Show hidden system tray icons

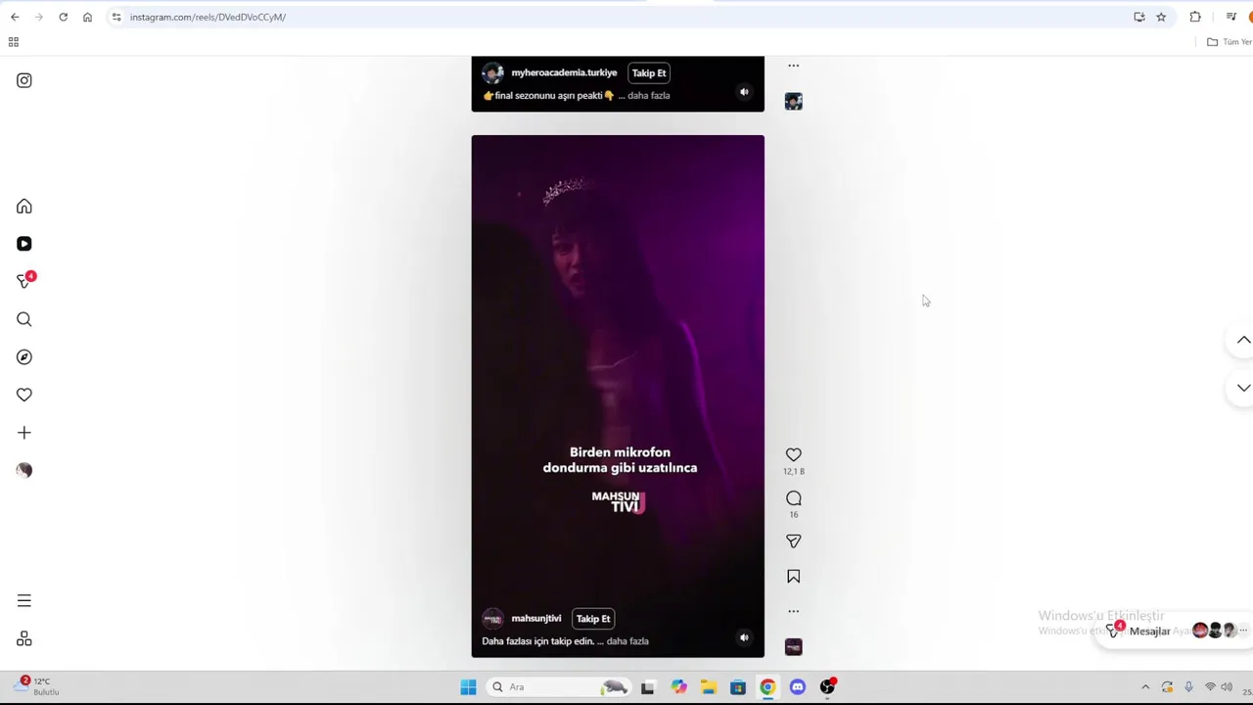pos(1145,687)
